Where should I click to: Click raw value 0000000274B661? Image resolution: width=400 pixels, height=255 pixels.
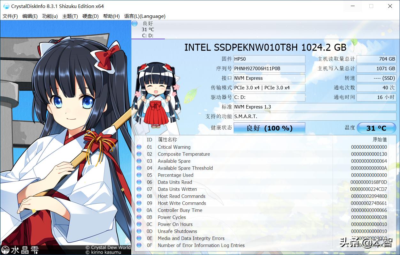369,203
